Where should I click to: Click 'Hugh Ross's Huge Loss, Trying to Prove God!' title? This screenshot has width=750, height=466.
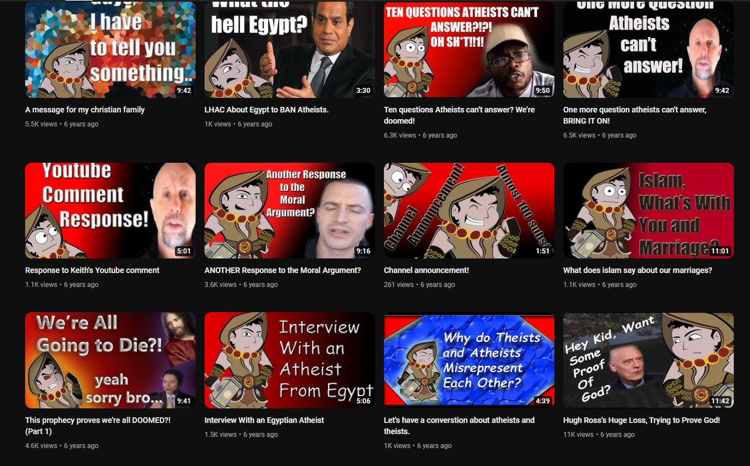[642, 420]
